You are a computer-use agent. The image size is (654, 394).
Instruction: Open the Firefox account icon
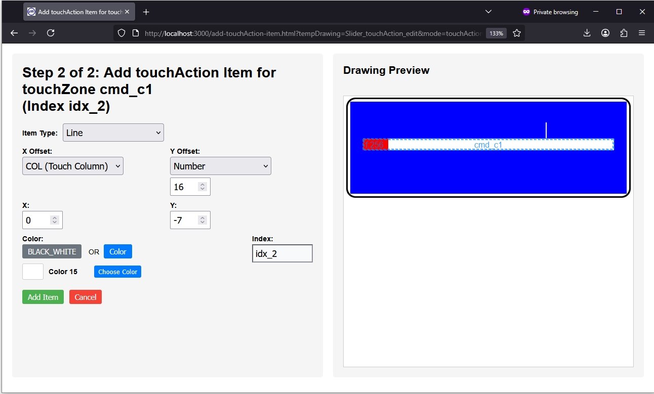coord(605,33)
